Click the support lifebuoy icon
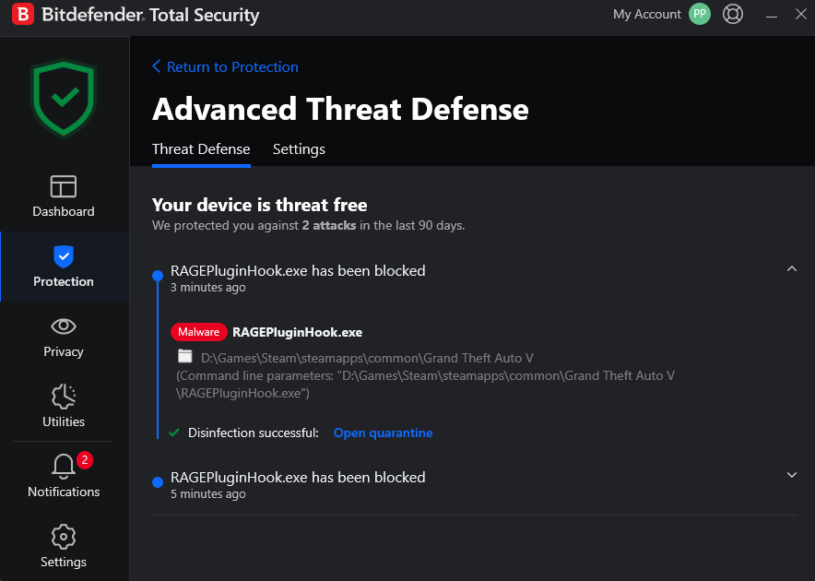The width and height of the screenshot is (815, 581). 733,15
